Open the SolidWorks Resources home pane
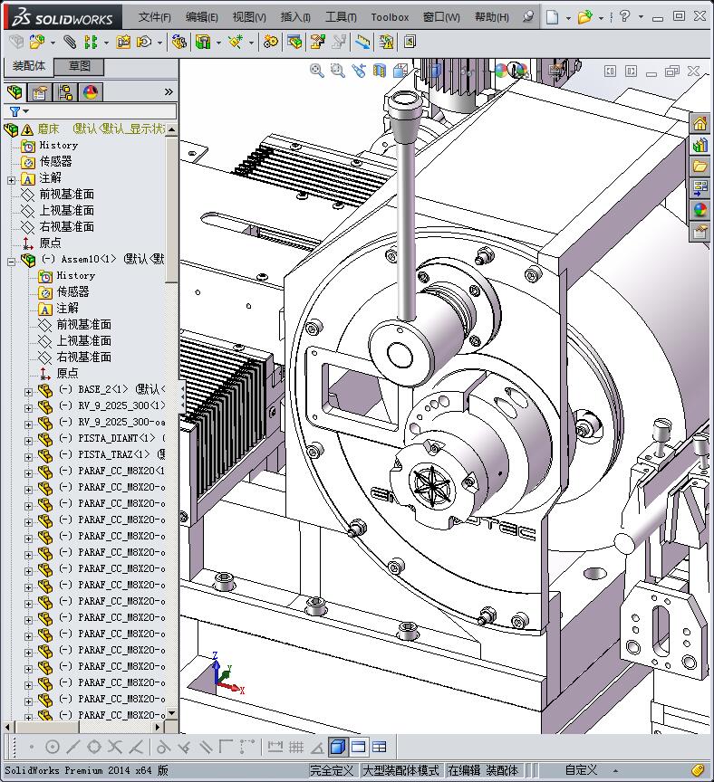 (700, 123)
